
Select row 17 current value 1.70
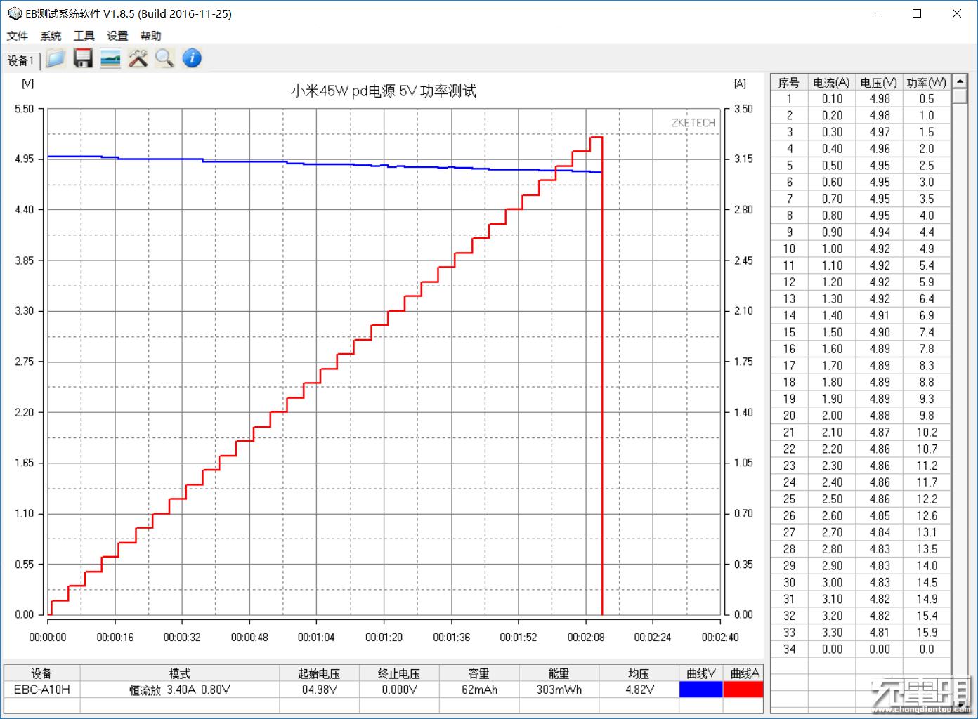click(x=832, y=366)
